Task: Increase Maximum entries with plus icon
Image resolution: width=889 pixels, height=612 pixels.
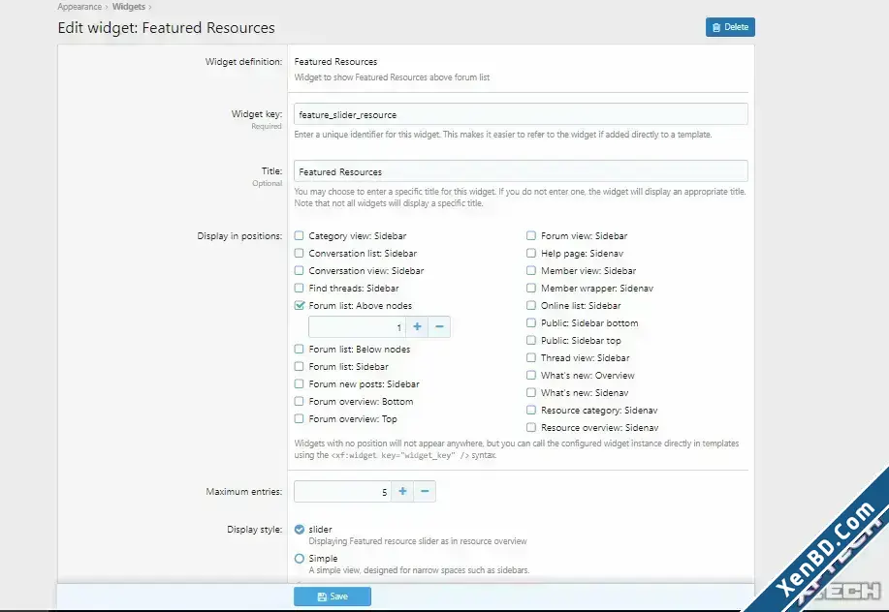Action: [x=402, y=491]
